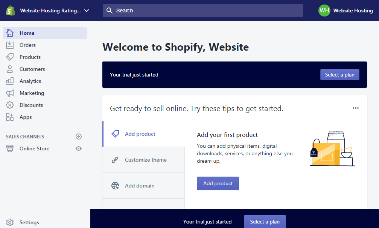Expand the setup tips options menu

click(356, 108)
